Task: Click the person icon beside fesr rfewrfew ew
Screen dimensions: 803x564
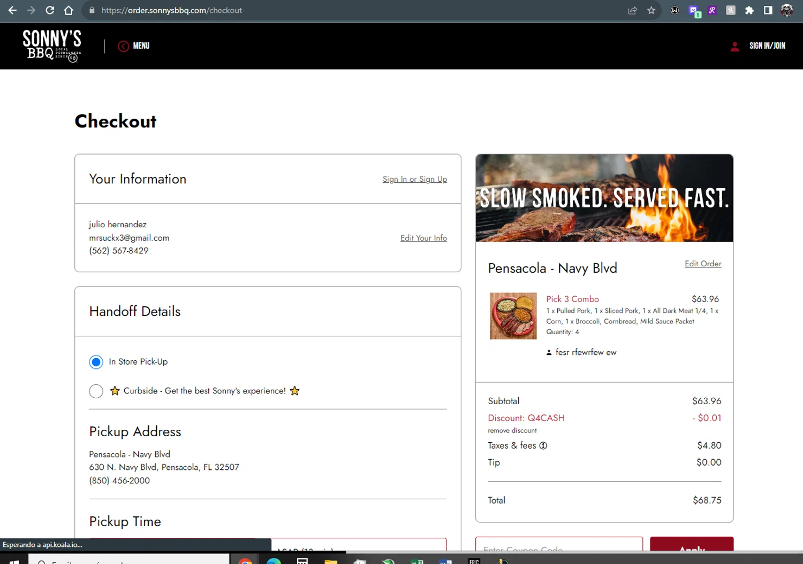Action: [549, 352]
